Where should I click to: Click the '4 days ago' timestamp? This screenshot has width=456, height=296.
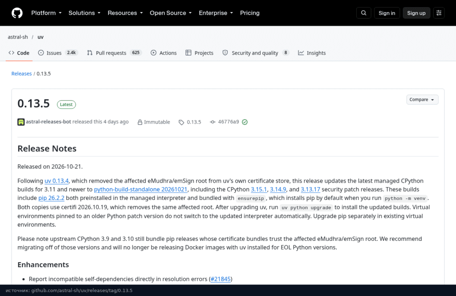tap(116, 122)
